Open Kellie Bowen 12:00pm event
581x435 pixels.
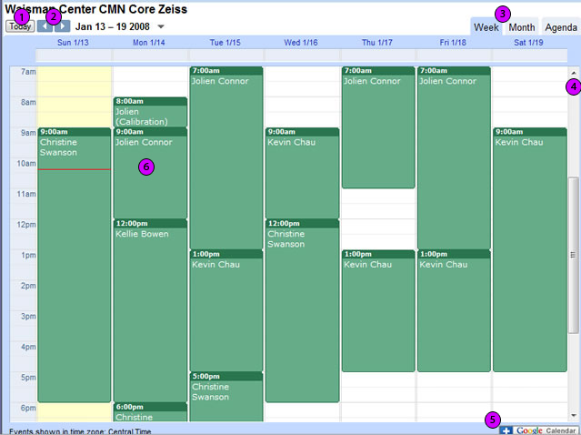click(x=150, y=310)
